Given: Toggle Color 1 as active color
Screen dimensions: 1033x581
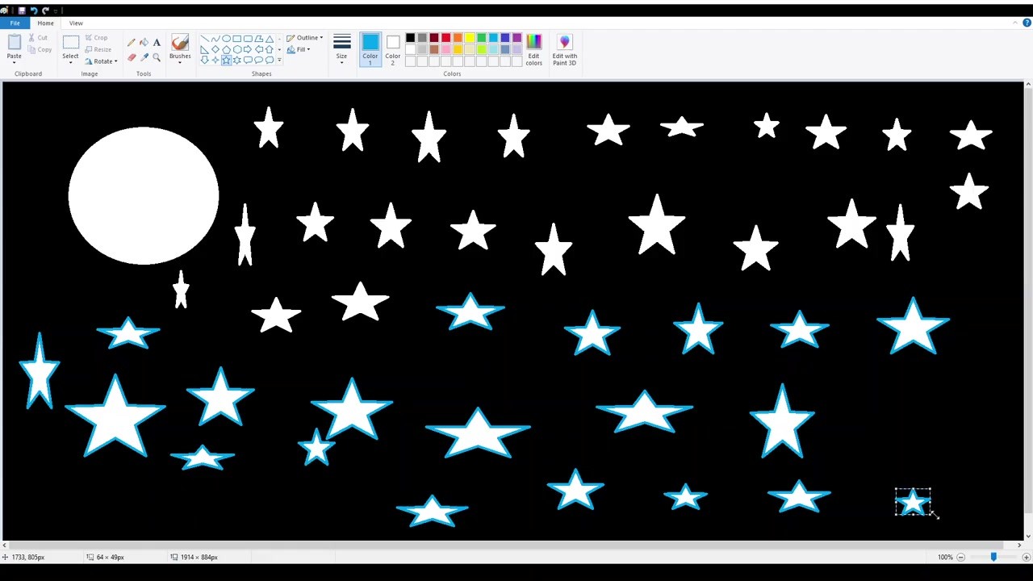Looking at the screenshot, I should tap(370, 49).
